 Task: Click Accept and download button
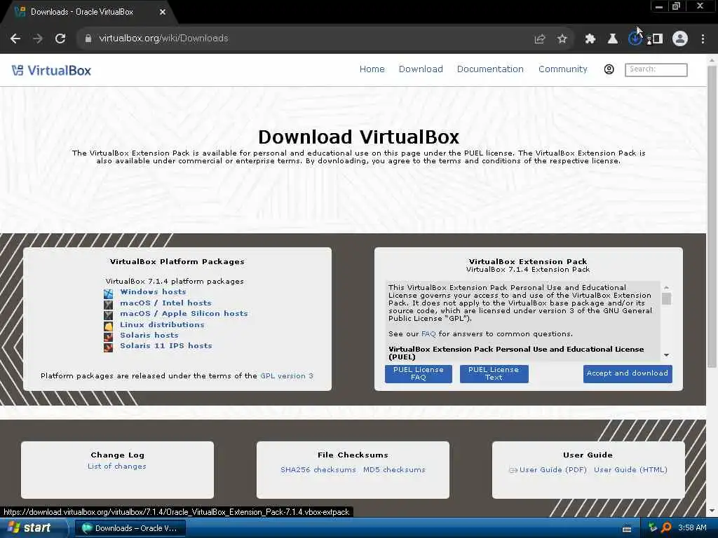pos(628,373)
